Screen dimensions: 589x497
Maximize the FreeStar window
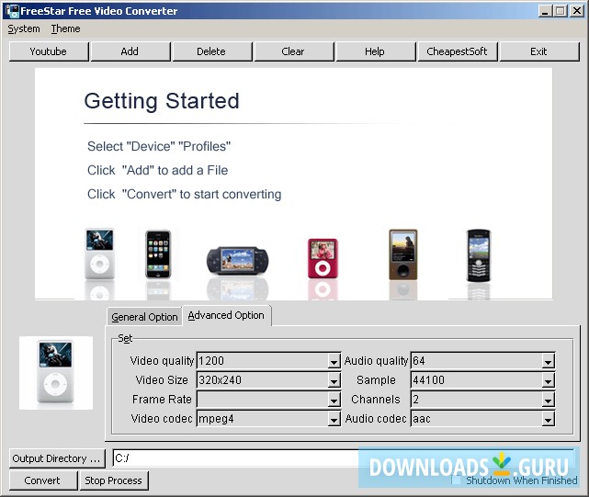click(x=561, y=11)
